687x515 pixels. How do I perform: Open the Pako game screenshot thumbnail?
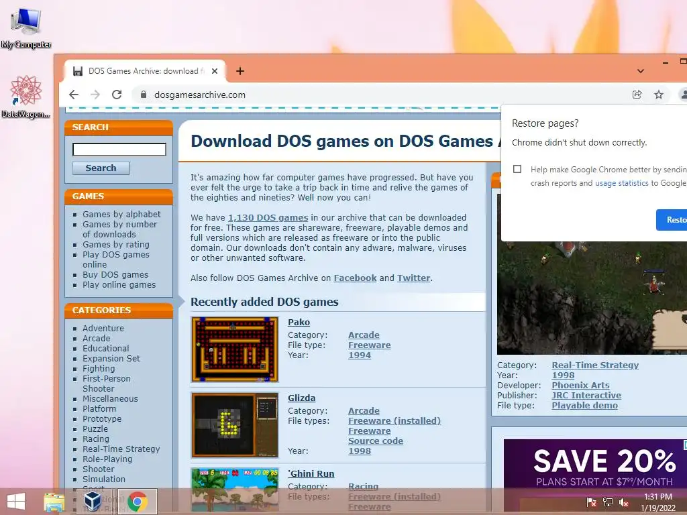235,349
